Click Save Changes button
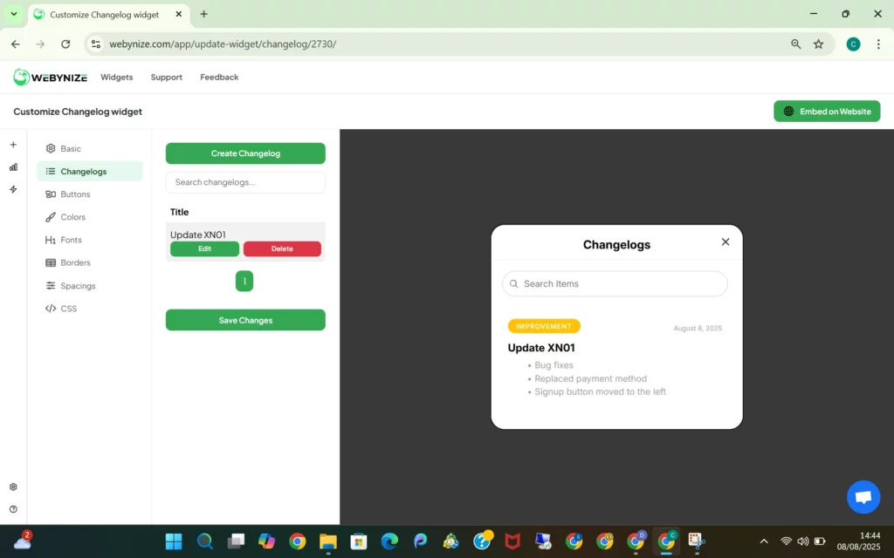 click(245, 320)
